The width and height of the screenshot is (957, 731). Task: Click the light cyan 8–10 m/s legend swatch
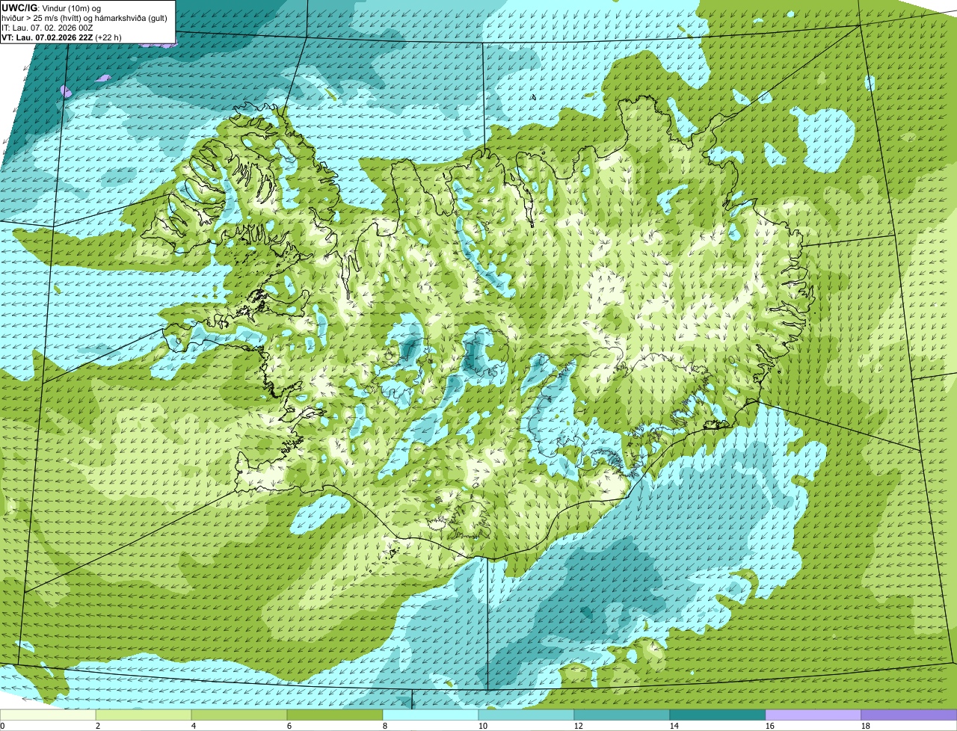click(431, 715)
